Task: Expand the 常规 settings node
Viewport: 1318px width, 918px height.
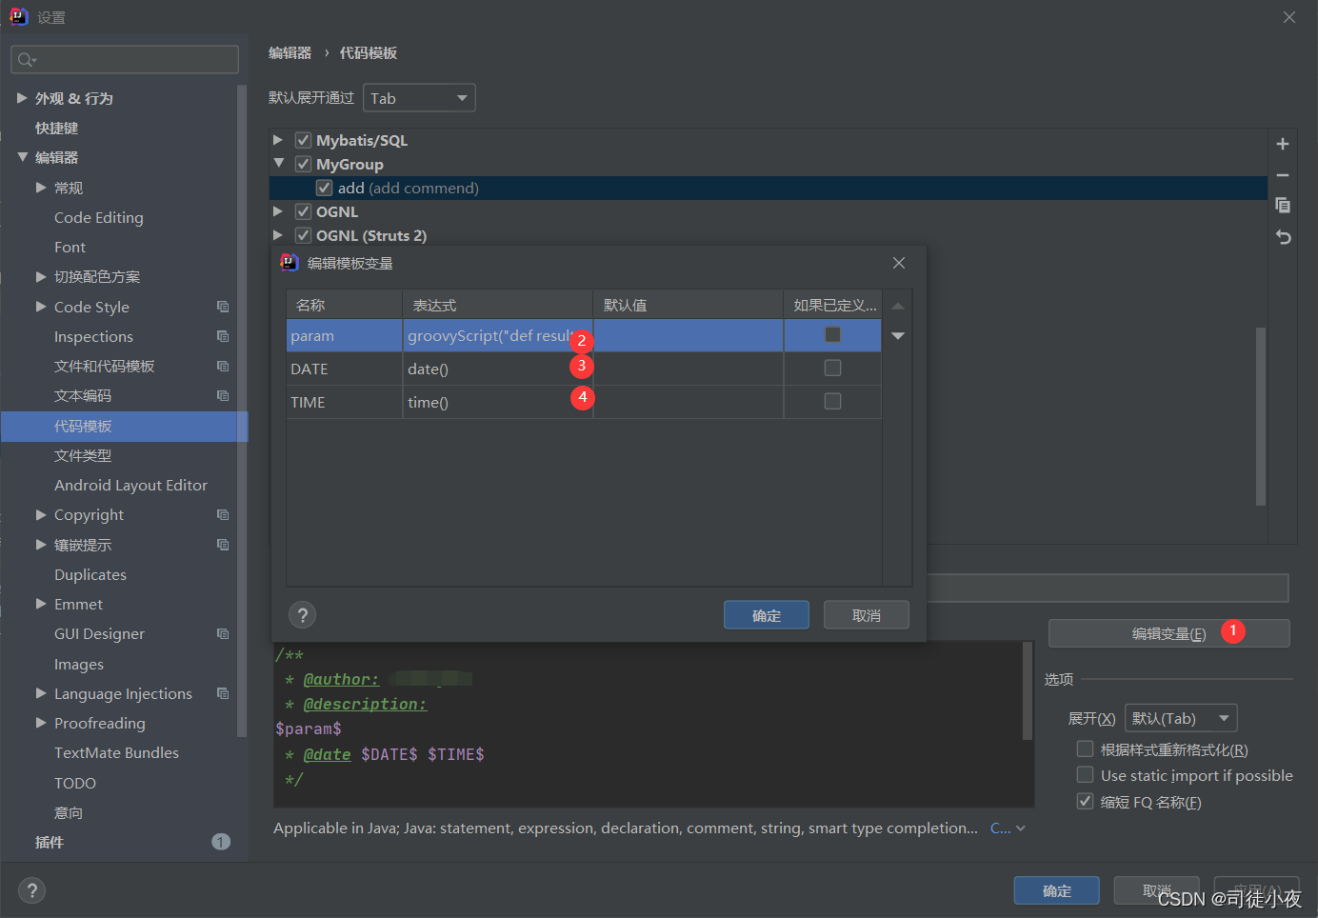Action: click(x=41, y=188)
